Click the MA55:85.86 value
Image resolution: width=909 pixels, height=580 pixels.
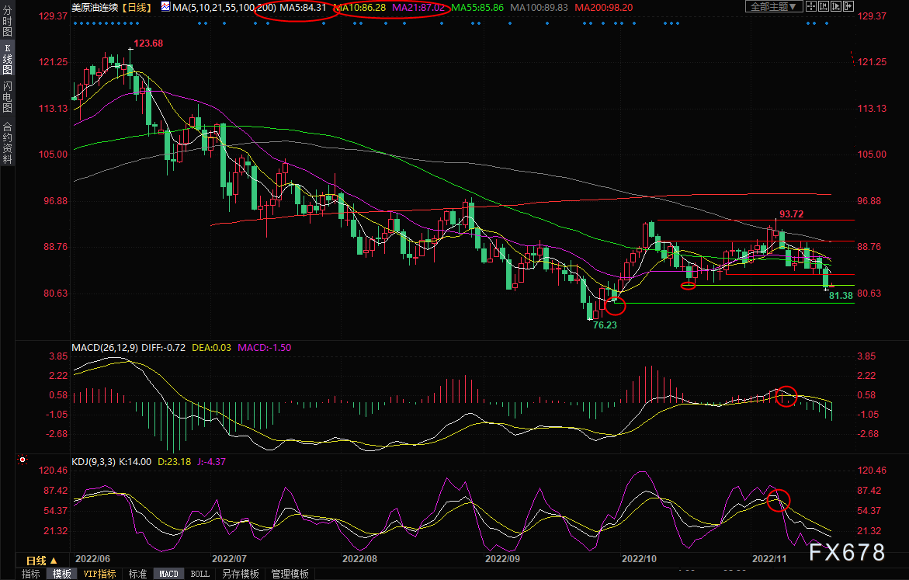click(x=477, y=8)
